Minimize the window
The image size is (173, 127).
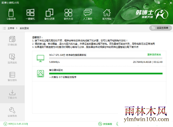point(165,3)
